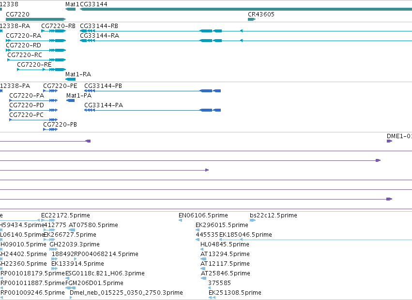412x300 pixels.
Task: Click the RP001009246.5prime label
Action: click(32, 293)
